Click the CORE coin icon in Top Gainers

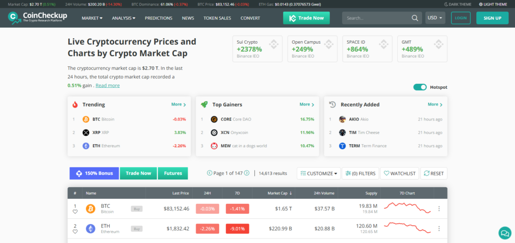214,119
